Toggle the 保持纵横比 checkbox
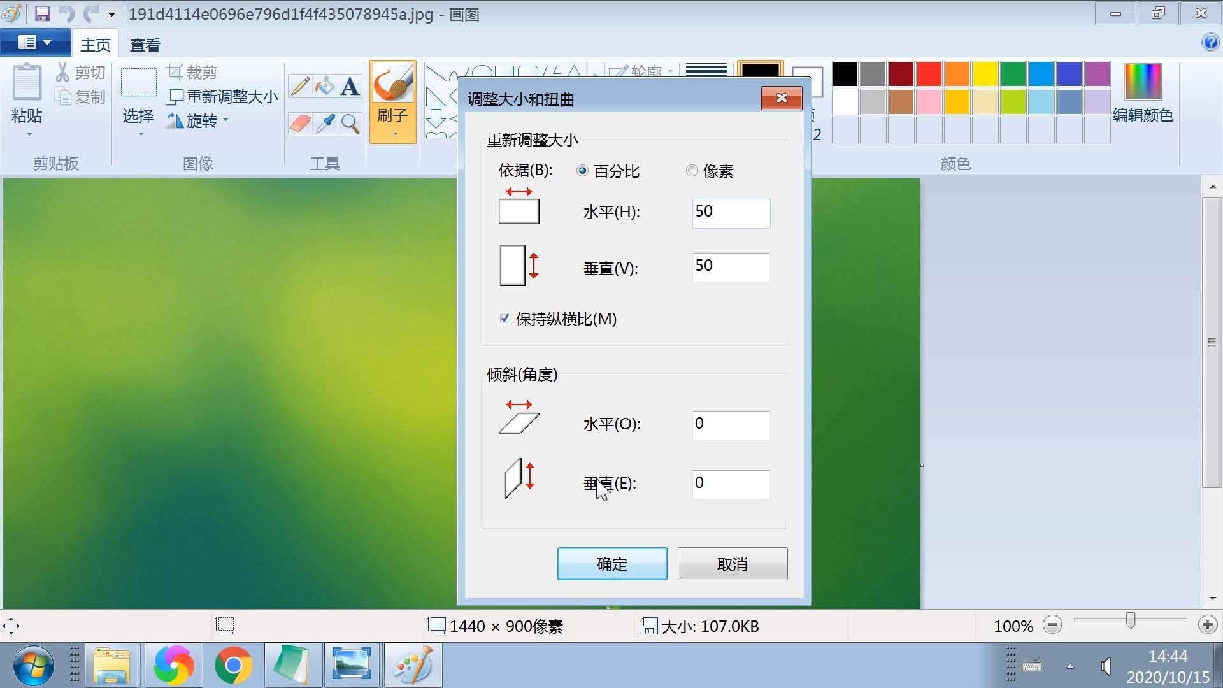Screen dimensions: 1223x688 pyautogui.click(x=505, y=319)
